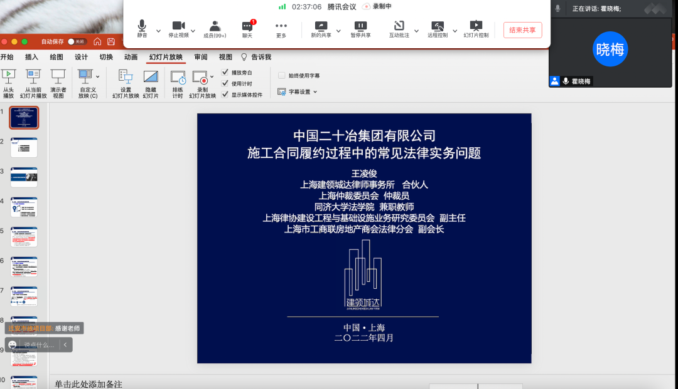Select slide 5 thumbnail
Screen dimensions: 678x389
tap(24, 237)
